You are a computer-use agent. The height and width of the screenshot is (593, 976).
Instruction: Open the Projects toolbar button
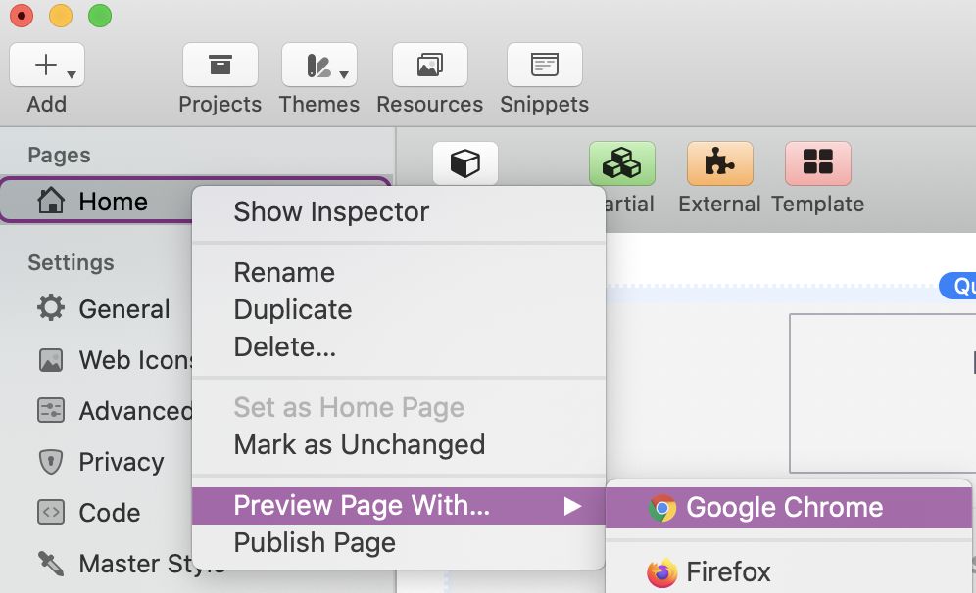click(x=220, y=66)
